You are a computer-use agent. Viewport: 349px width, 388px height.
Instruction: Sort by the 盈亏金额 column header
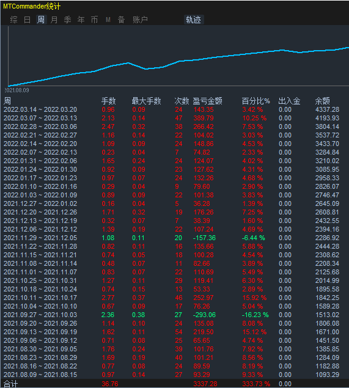[x=207, y=101]
